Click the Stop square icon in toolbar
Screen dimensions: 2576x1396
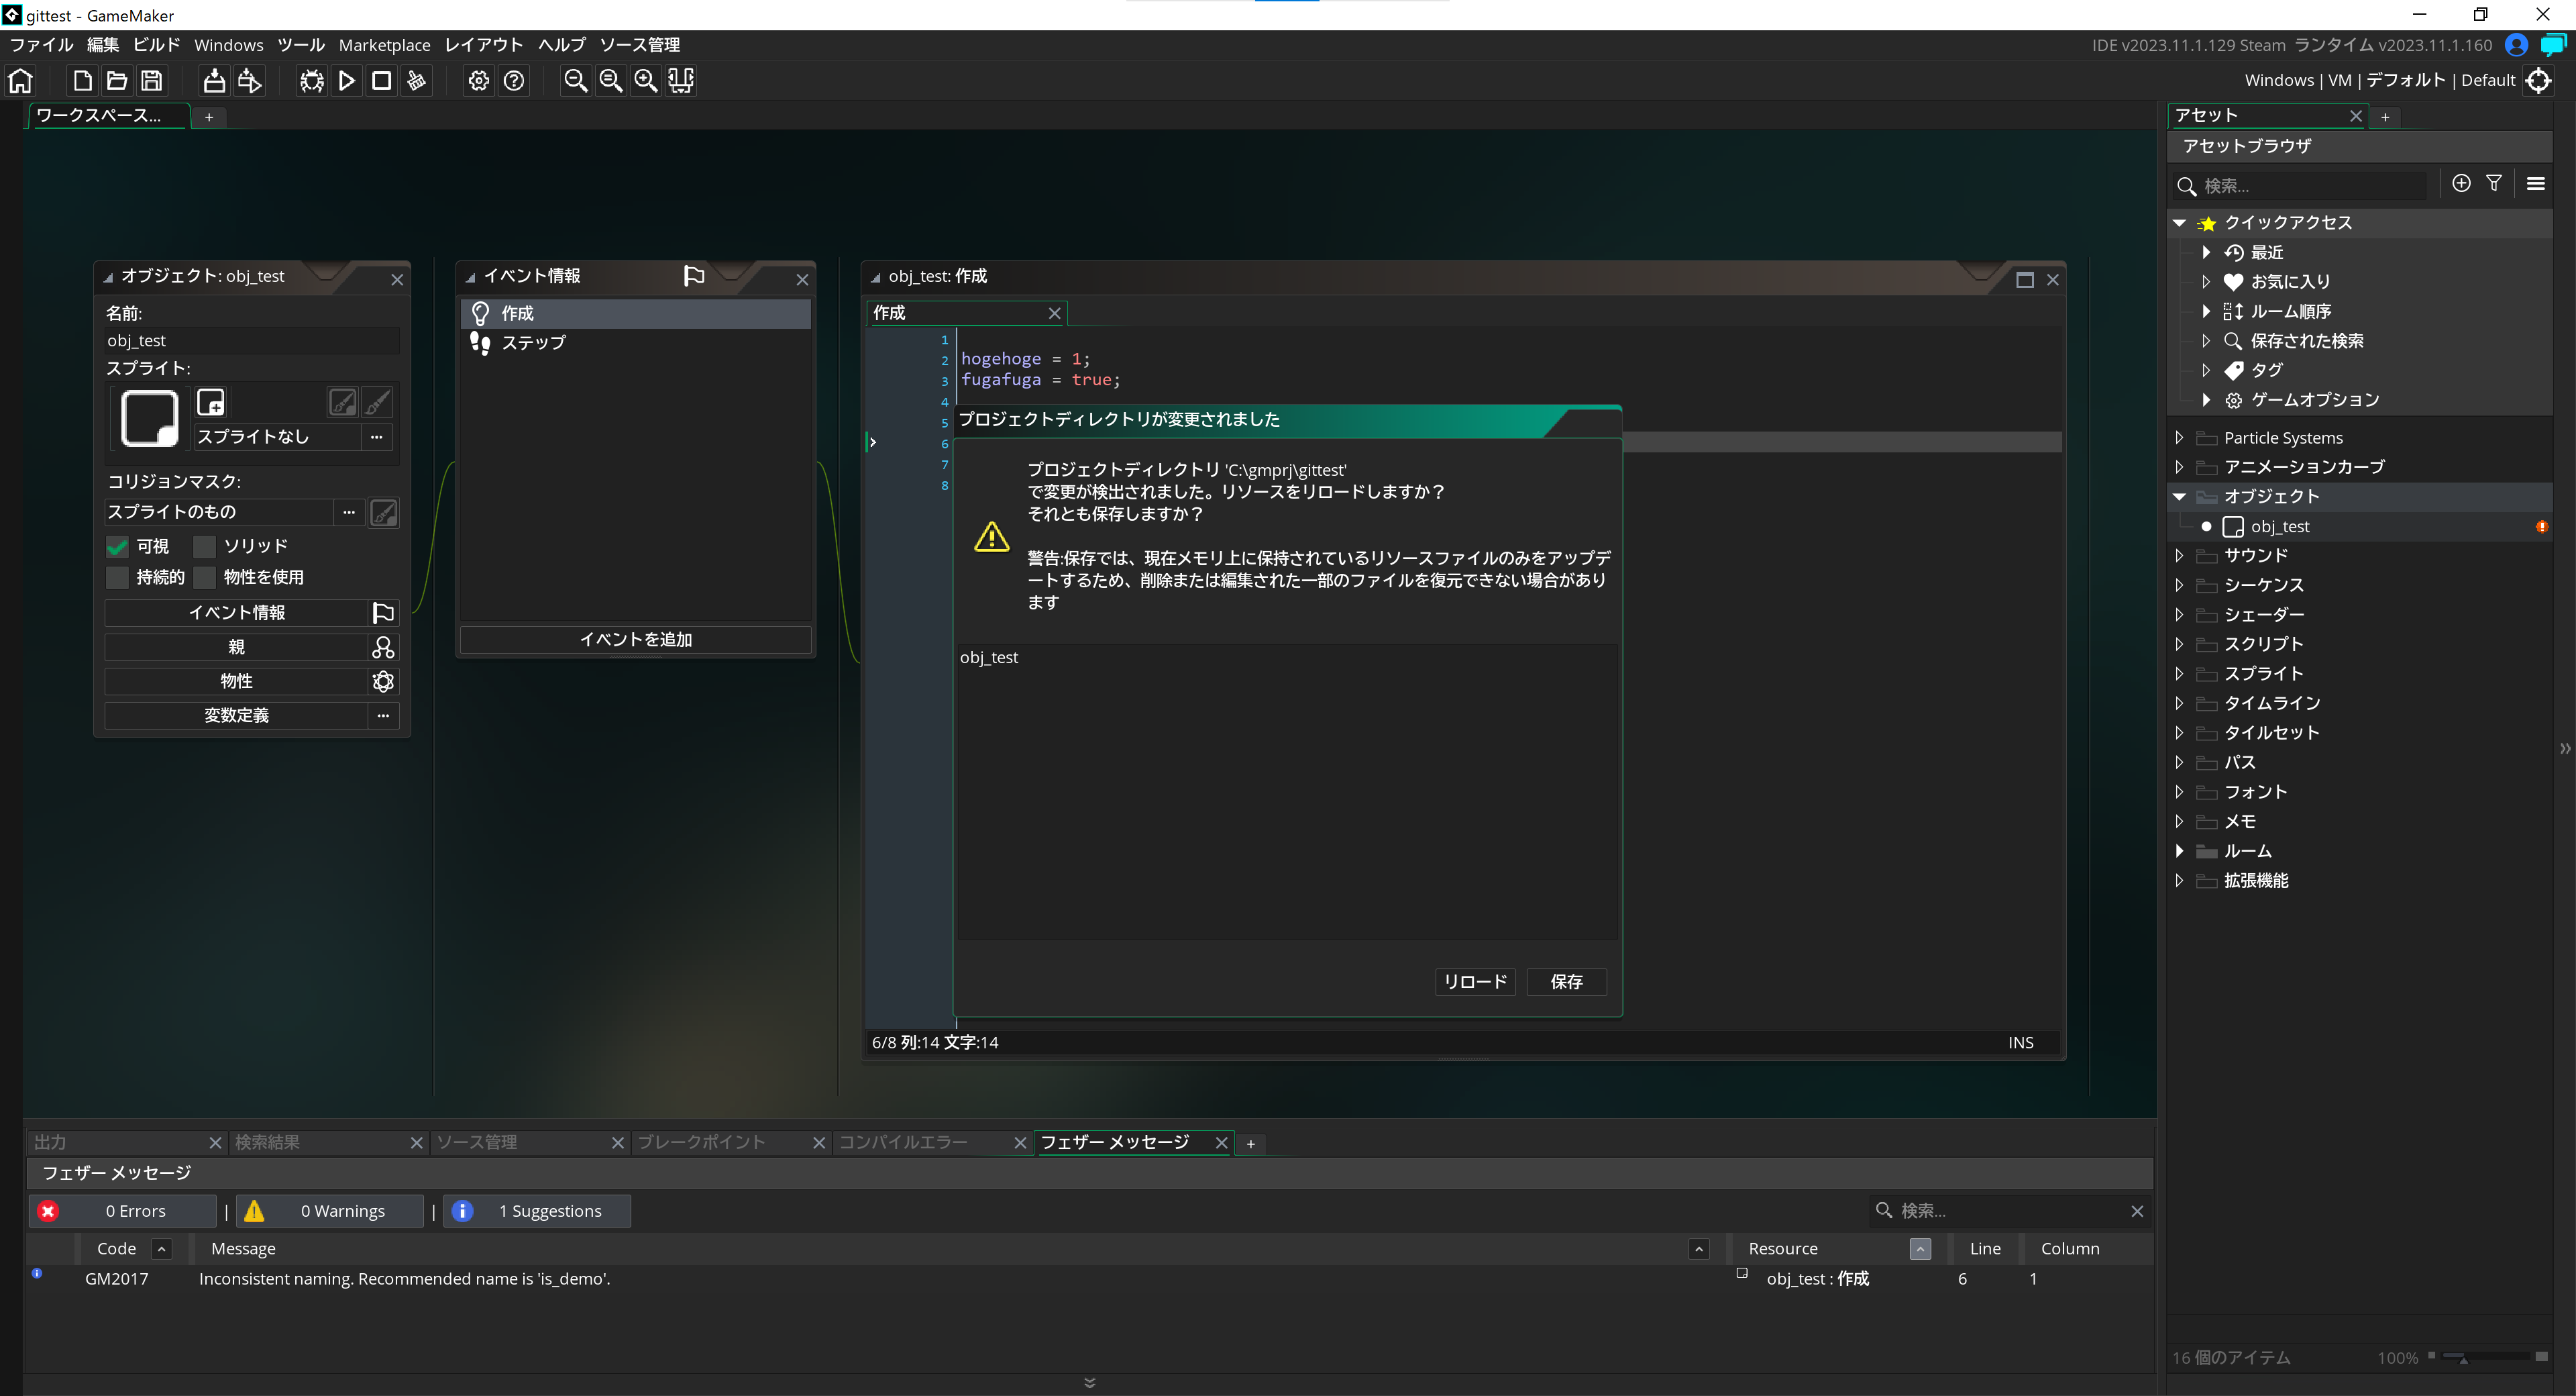point(382,81)
